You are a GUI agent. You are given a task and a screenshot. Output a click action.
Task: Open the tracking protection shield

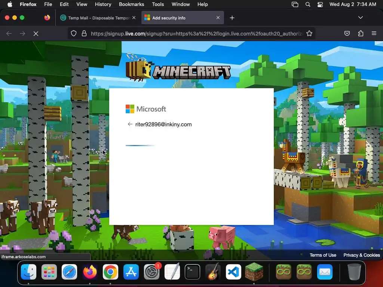74,33
